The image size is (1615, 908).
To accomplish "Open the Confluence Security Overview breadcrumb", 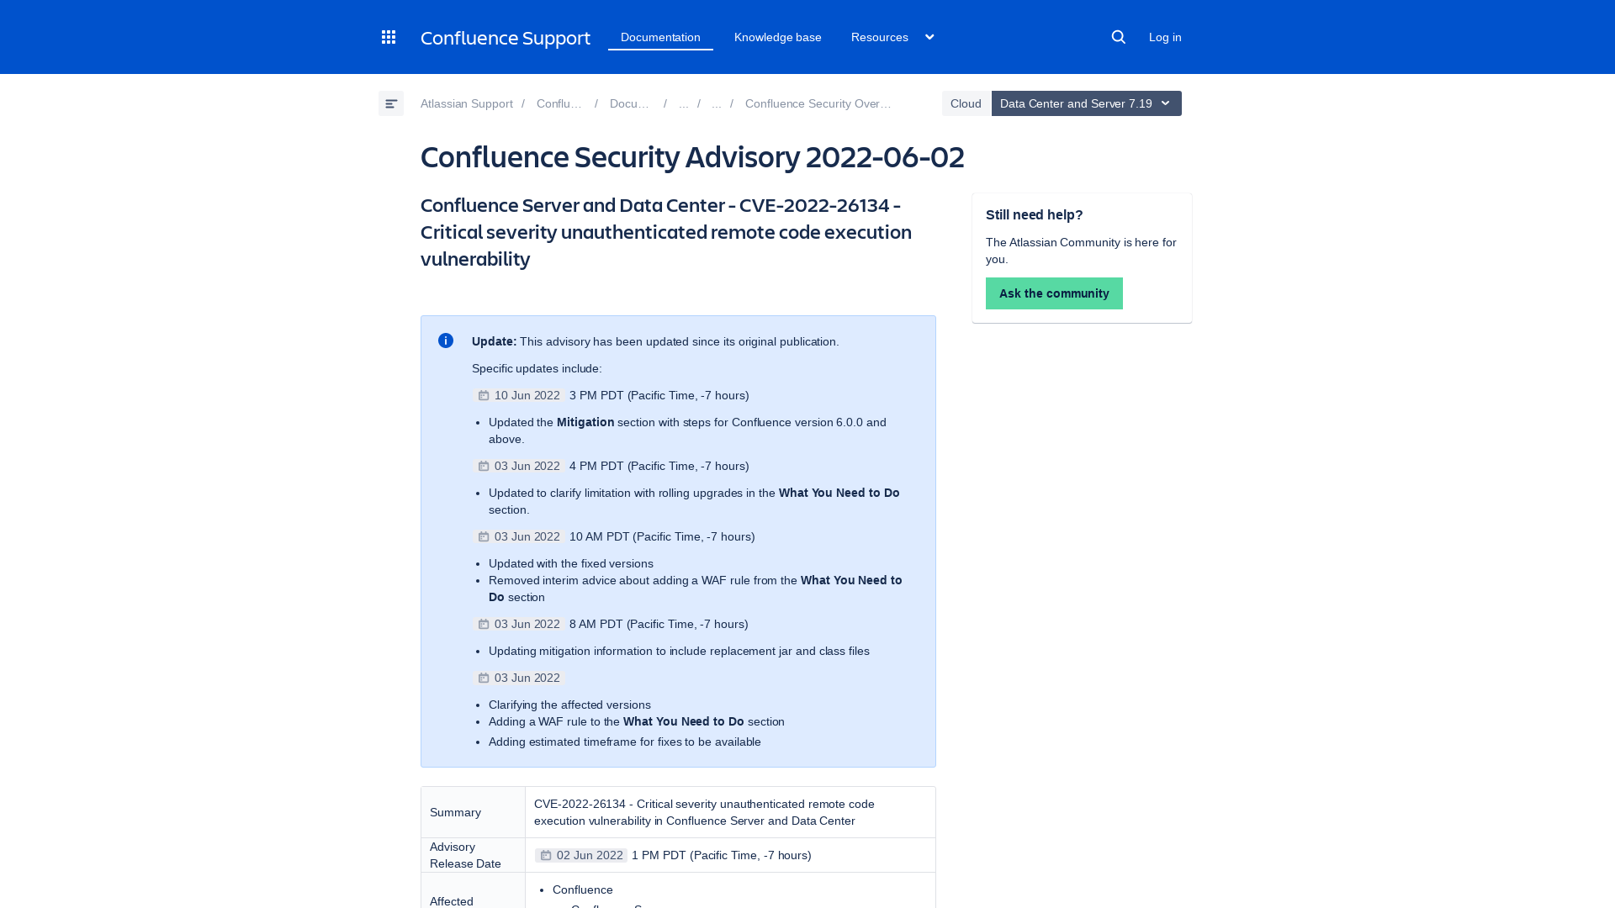I will click(818, 103).
